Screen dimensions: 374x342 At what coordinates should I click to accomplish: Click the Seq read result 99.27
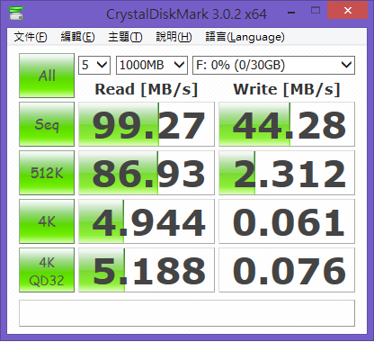147,124
